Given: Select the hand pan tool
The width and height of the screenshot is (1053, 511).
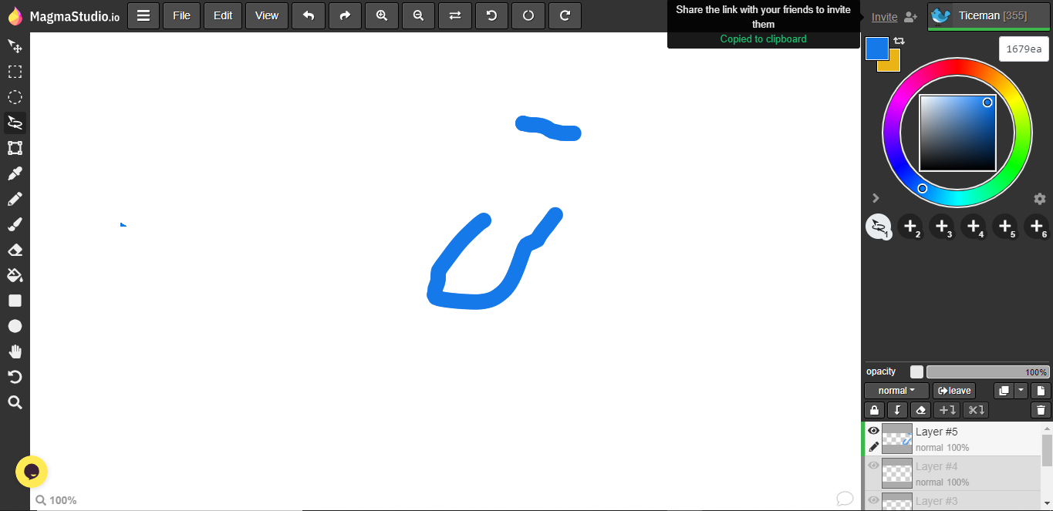Looking at the screenshot, I should pyautogui.click(x=15, y=351).
